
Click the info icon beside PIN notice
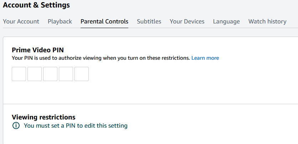point(16,126)
